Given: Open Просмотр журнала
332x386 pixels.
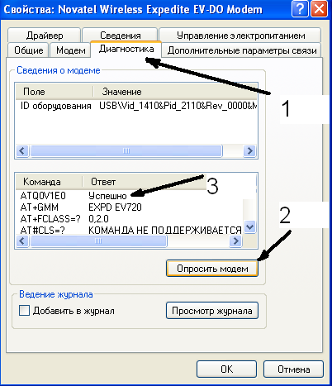Looking at the screenshot, I should 212,311.
